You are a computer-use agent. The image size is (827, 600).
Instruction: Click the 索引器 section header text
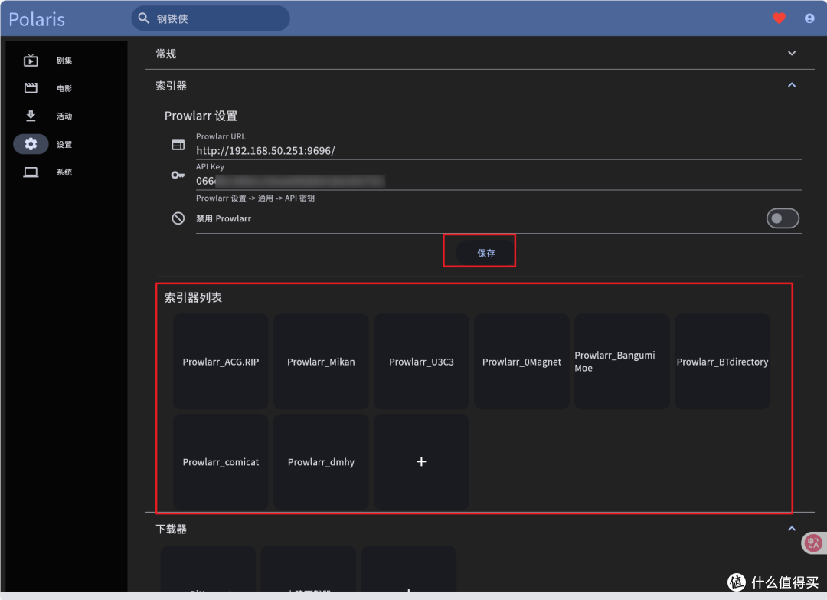point(171,86)
